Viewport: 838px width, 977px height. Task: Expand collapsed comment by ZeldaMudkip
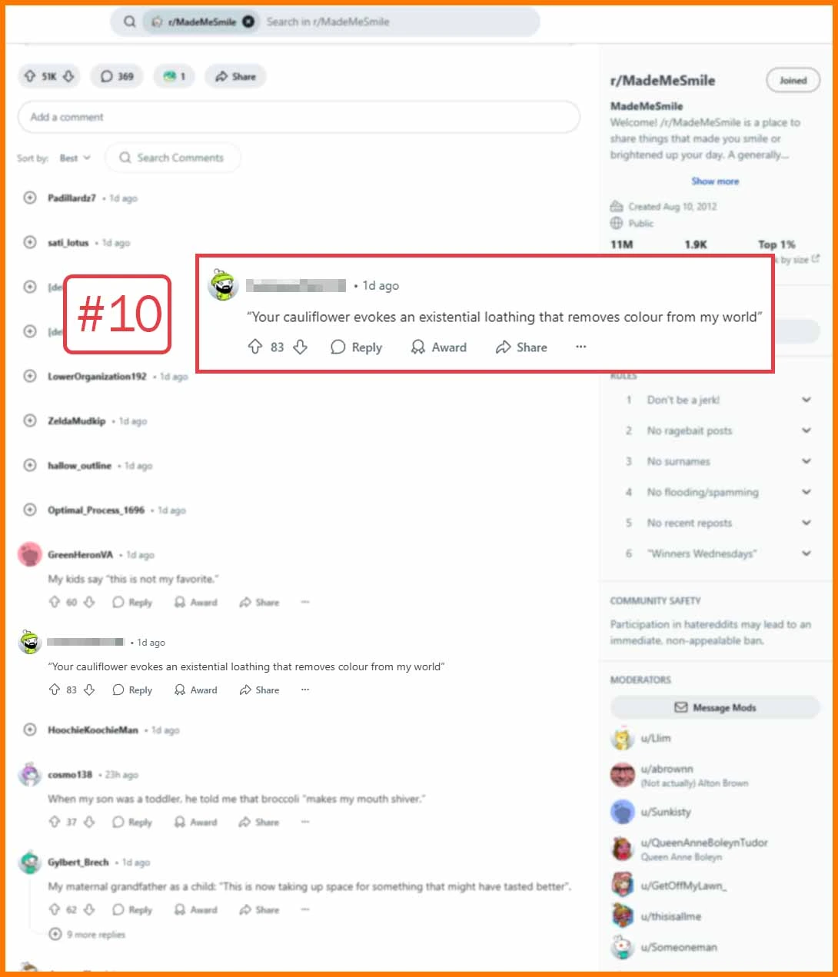click(x=30, y=420)
